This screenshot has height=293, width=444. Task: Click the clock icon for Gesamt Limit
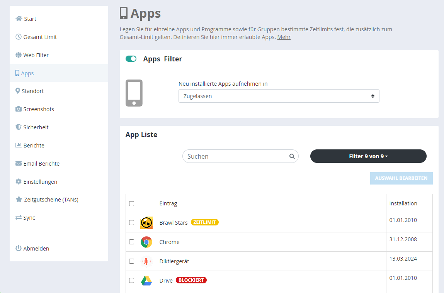[x=19, y=37]
